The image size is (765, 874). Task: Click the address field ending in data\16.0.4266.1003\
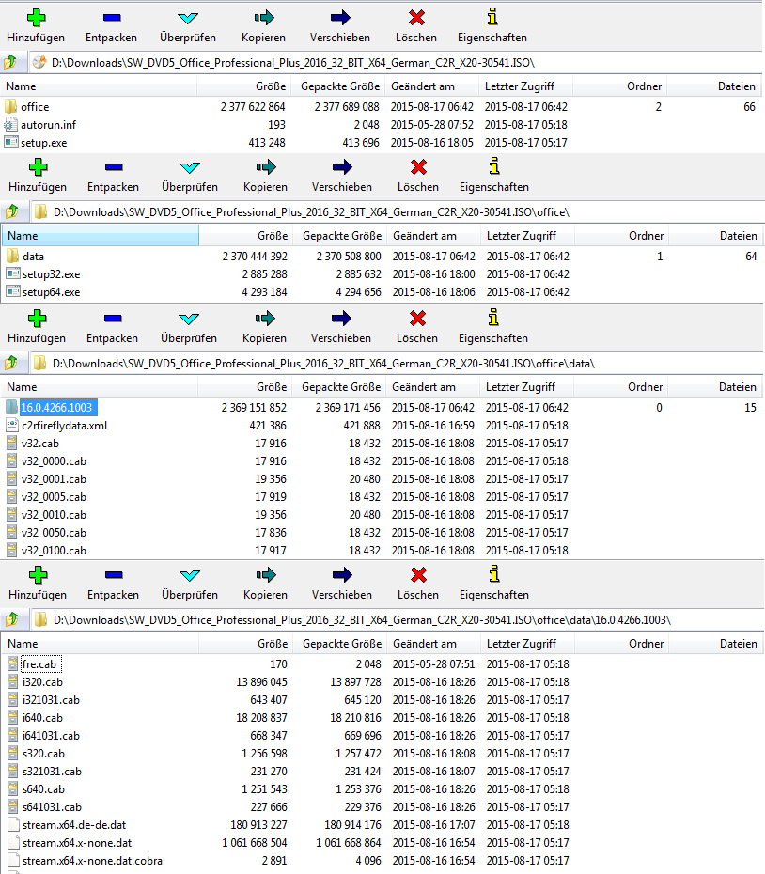coord(397,620)
